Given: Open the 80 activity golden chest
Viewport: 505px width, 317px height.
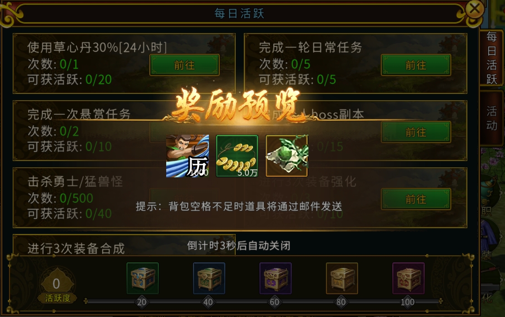Looking at the screenshot, I should click(x=342, y=278).
